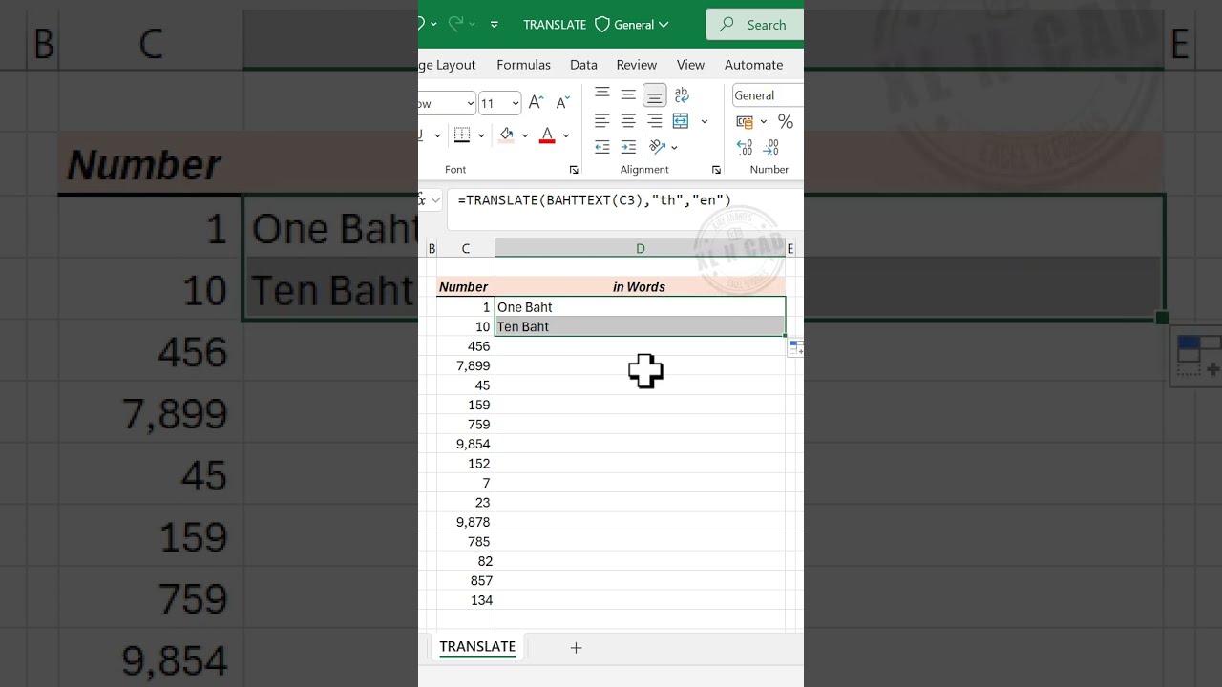1222x687 pixels.
Task: Open the Page Layout ribbon tab
Action: [447, 65]
